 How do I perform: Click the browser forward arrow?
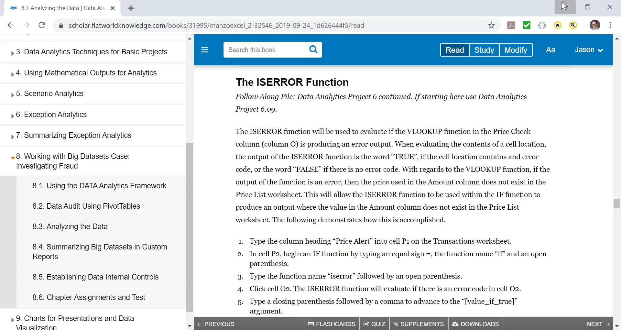[26, 25]
